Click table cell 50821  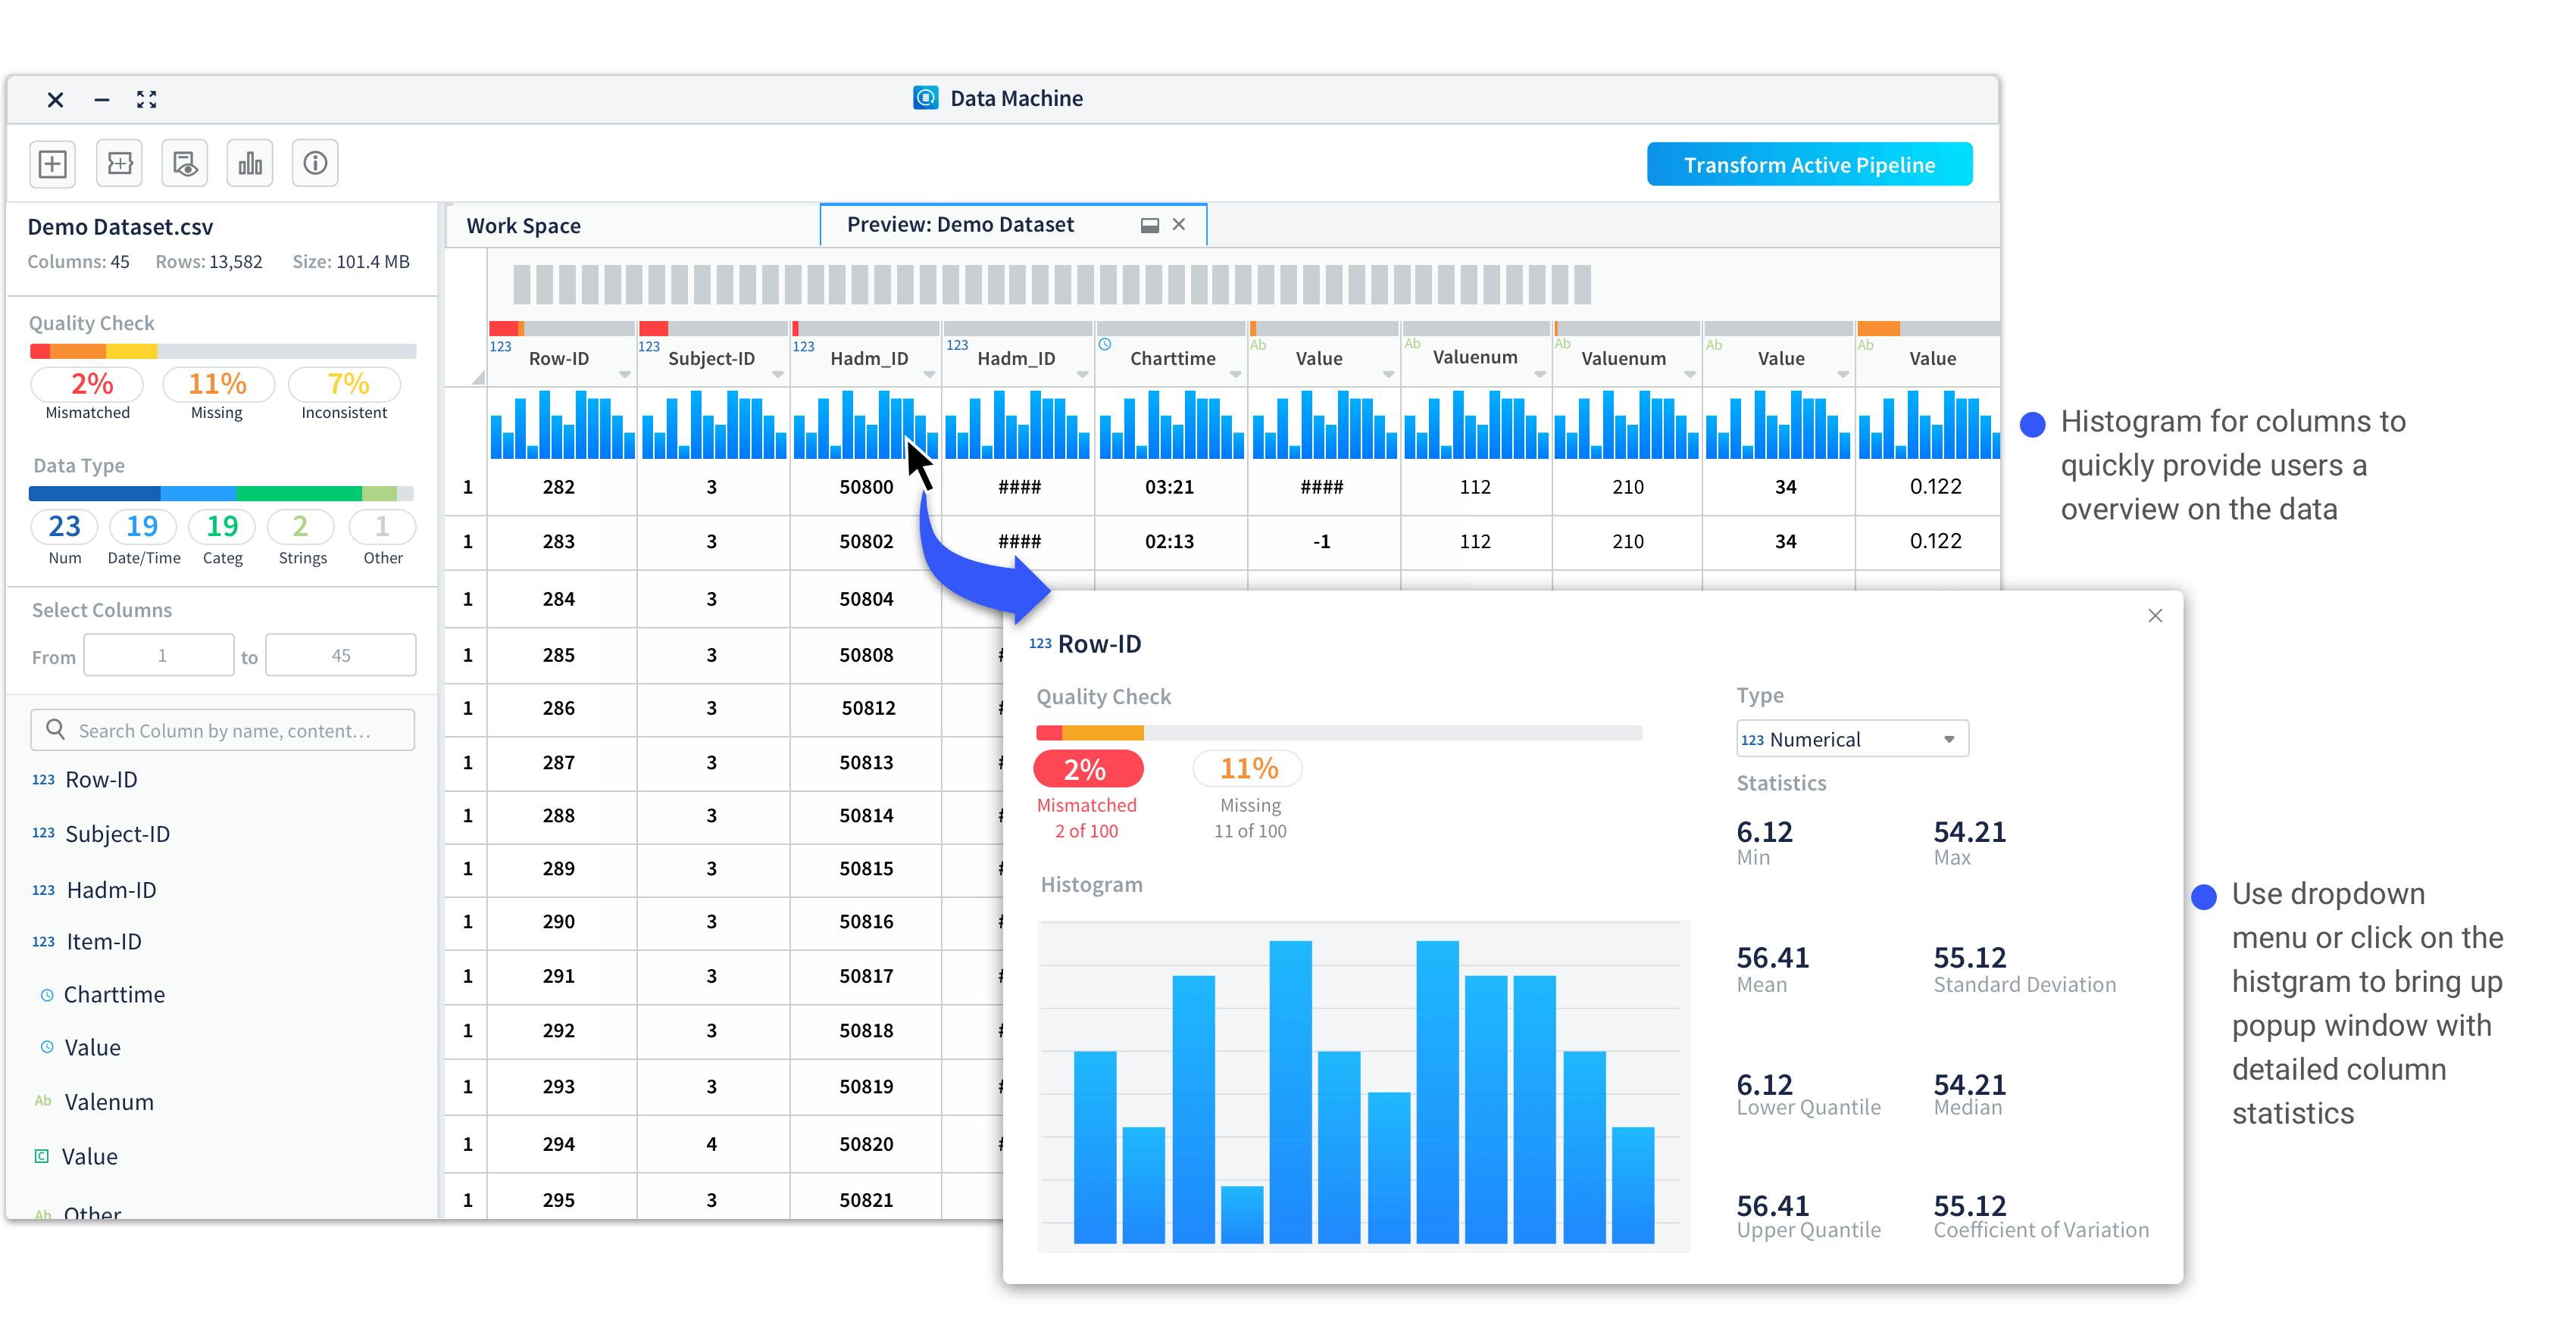point(866,1199)
